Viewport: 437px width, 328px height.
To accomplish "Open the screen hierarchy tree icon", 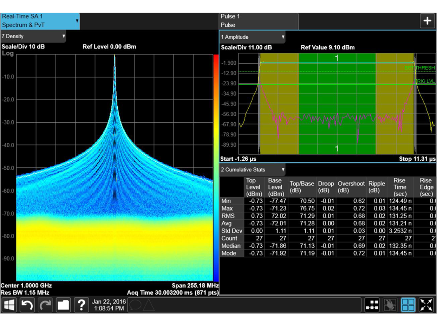I will click(x=372, y=305).
